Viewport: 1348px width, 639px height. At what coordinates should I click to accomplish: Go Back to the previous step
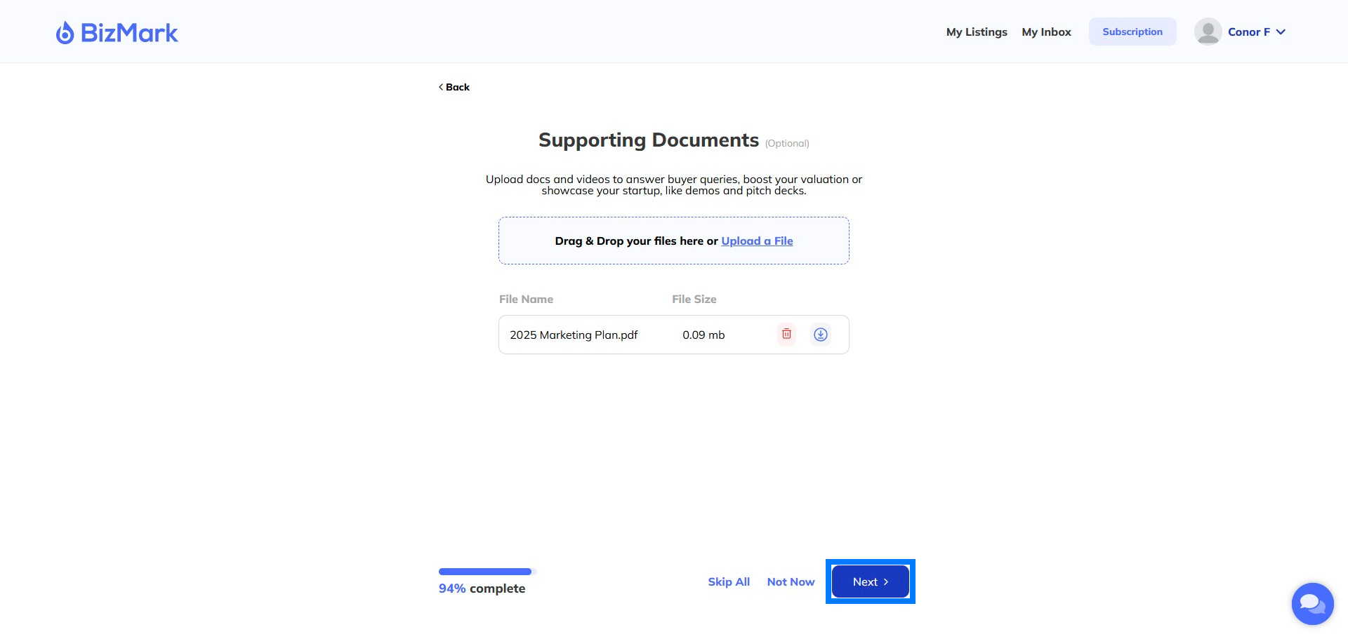click(454, 87)
